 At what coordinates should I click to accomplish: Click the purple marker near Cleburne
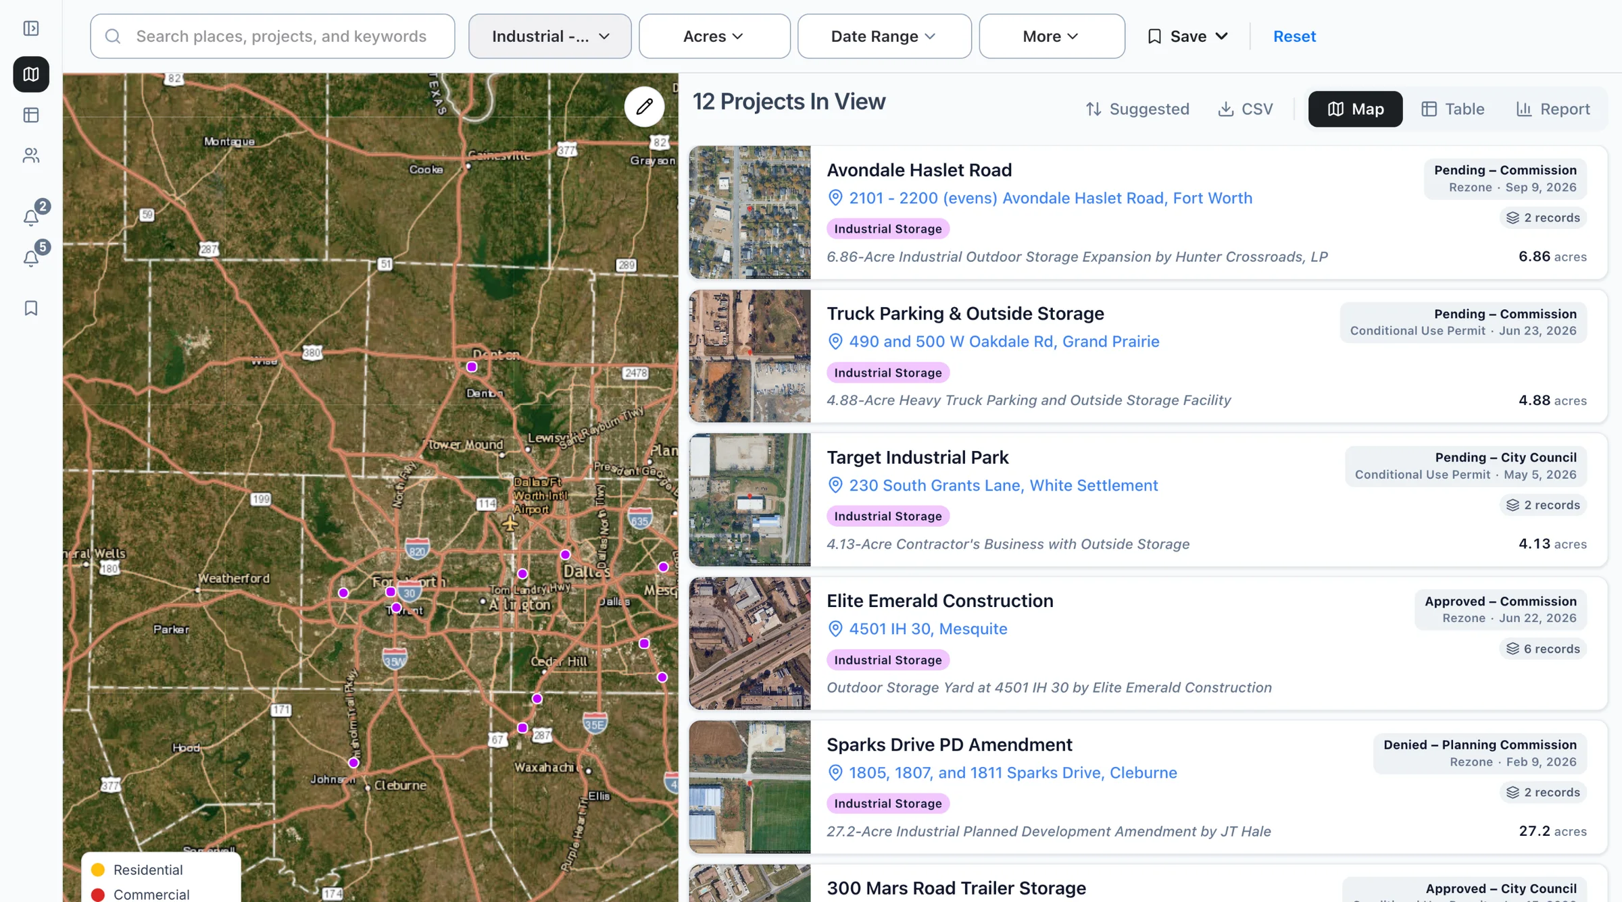353,762
